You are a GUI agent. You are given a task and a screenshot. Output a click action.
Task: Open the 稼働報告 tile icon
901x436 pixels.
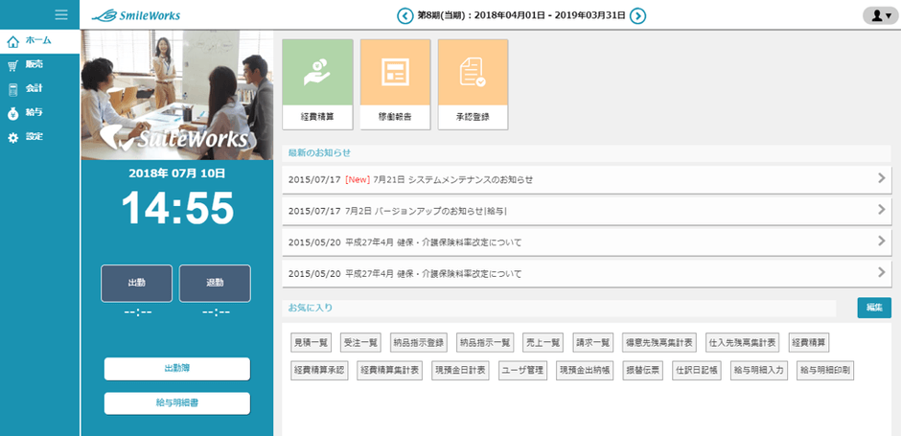[395, 74]
